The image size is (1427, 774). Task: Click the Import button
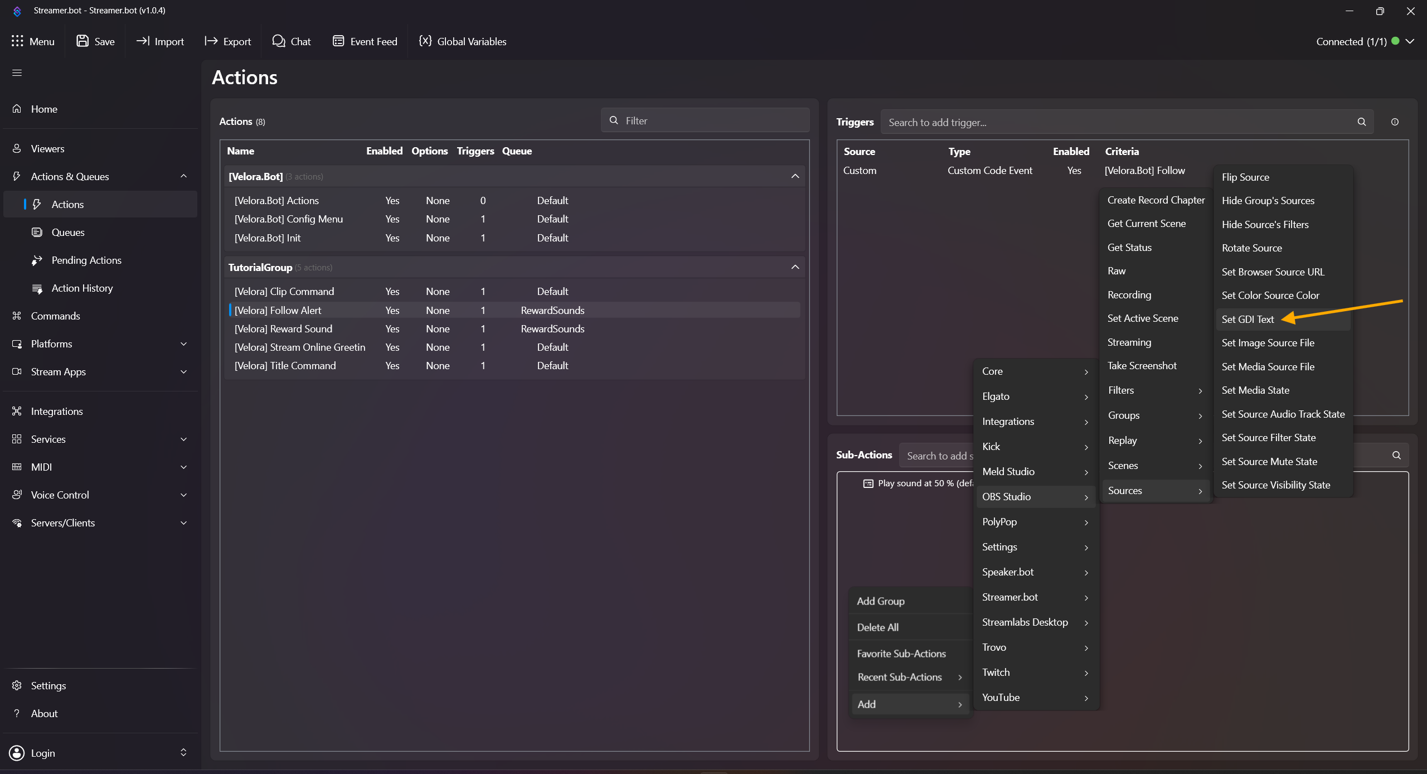tap(161, 41)
